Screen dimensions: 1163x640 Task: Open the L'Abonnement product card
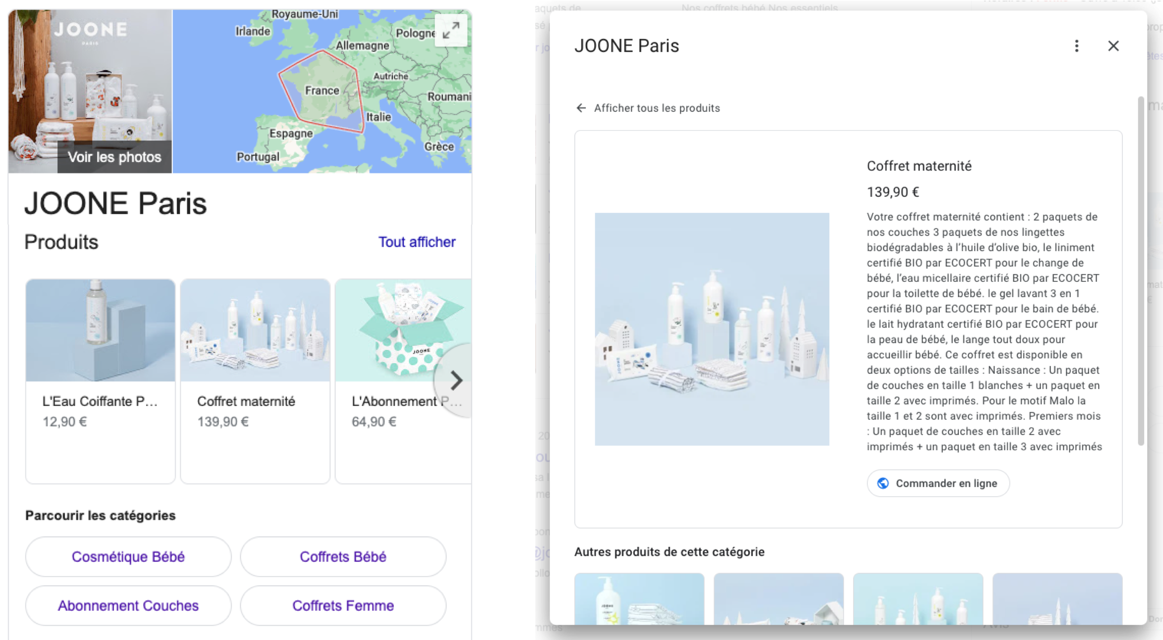(x=403, y=381)
